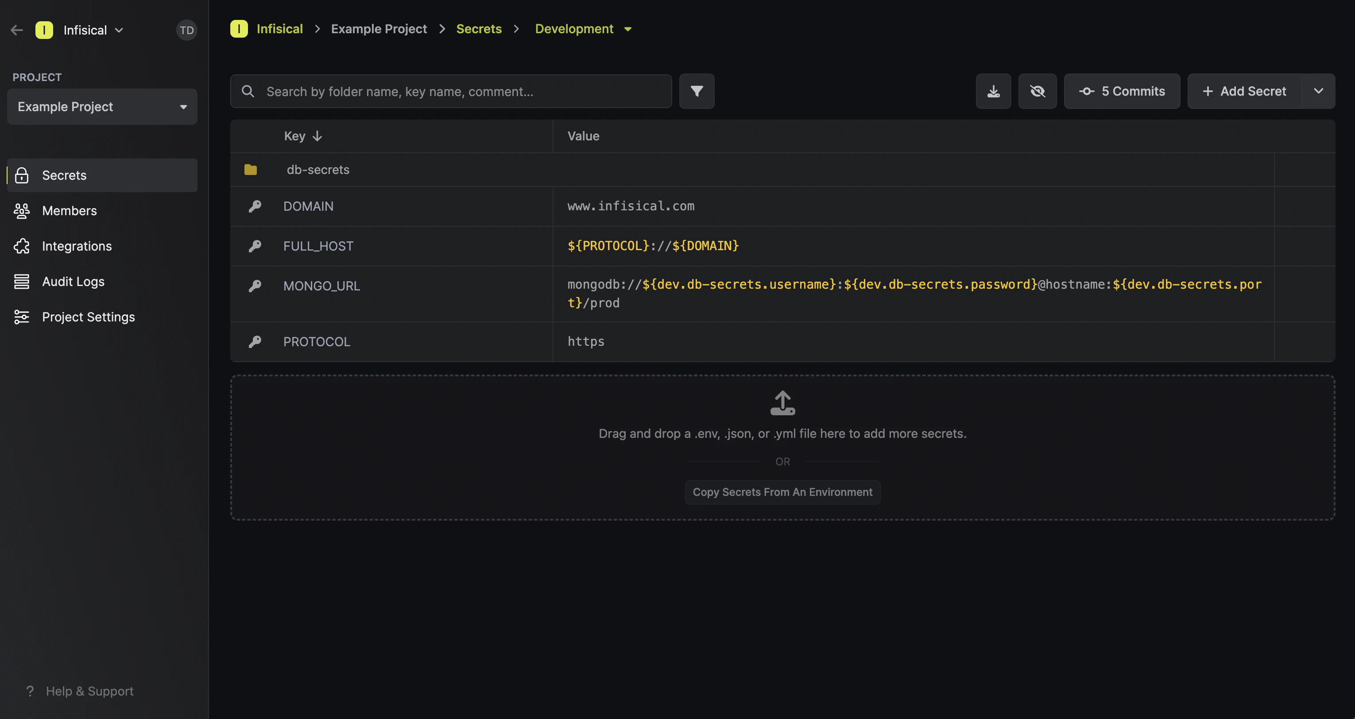The width and height of the screenshot is (1355, 719).
Task: Open the Secrets section in sidebar
Action: tap(102, 175)
